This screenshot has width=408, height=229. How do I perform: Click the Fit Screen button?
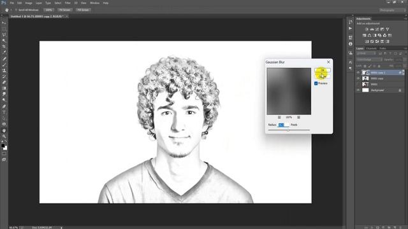(65, 10)
